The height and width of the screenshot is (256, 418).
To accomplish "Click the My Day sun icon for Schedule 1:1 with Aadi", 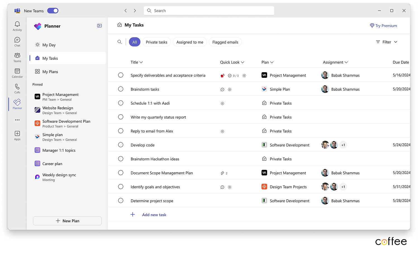I will [222, 103].
